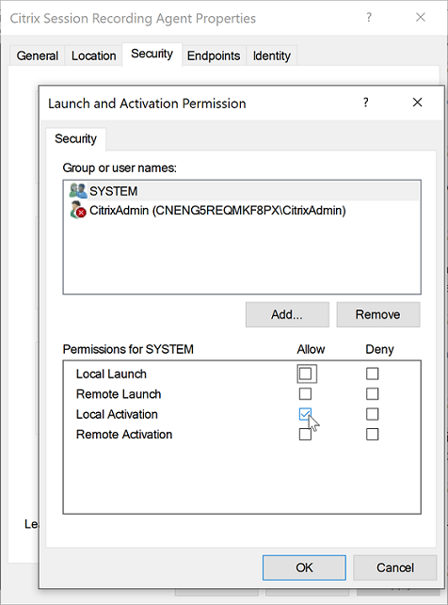Close the Launch and Activation Permission dialog
The width and height of the screenshot is (448, 605).
click(417, 103)
